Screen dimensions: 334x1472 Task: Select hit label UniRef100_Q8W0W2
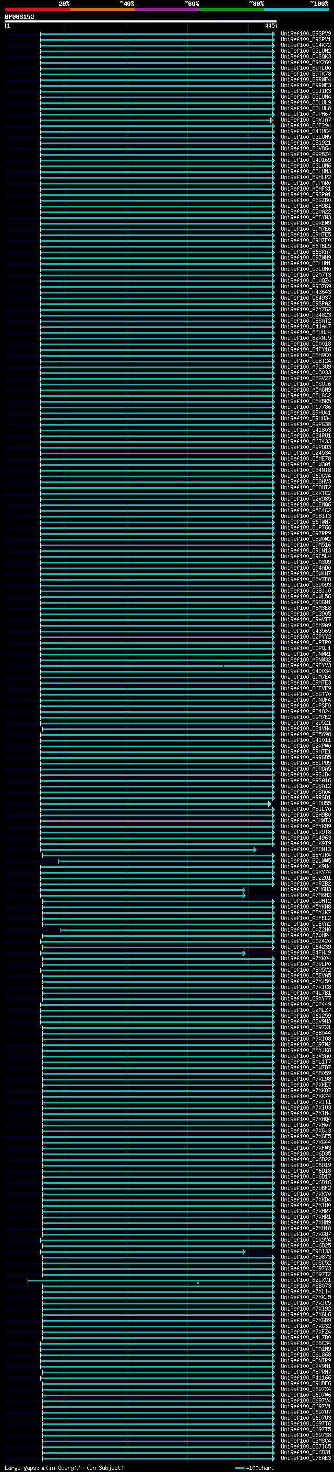point(305,539)
